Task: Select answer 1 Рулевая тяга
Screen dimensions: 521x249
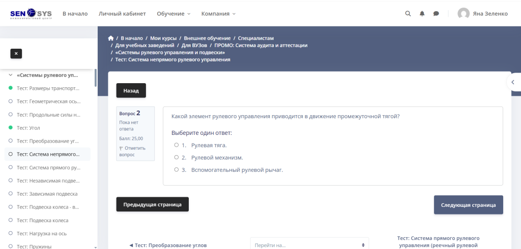Action: pos(177,145)
